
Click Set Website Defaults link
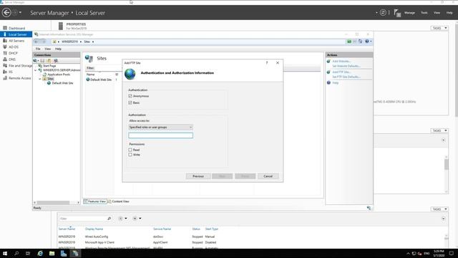346,66
